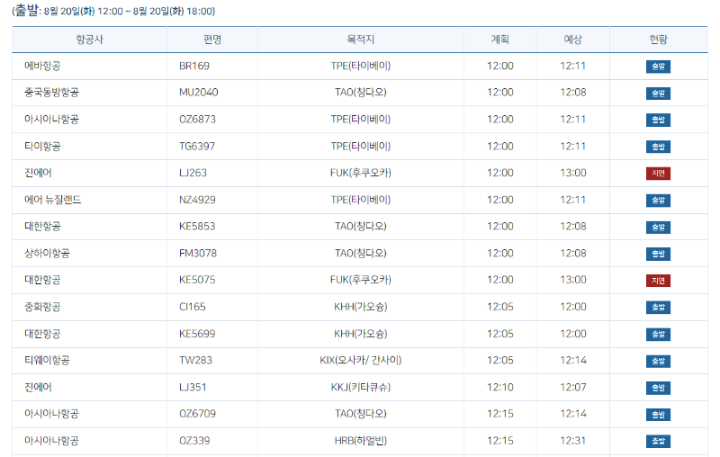Click destination KKJ(키타큐슈)
The width and height of the screenshot is (720, 457).
[x=361, y=387]
